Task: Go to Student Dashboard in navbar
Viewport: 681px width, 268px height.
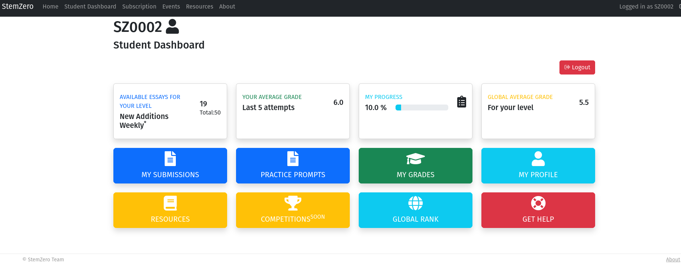Action: (x=90, y=7)
